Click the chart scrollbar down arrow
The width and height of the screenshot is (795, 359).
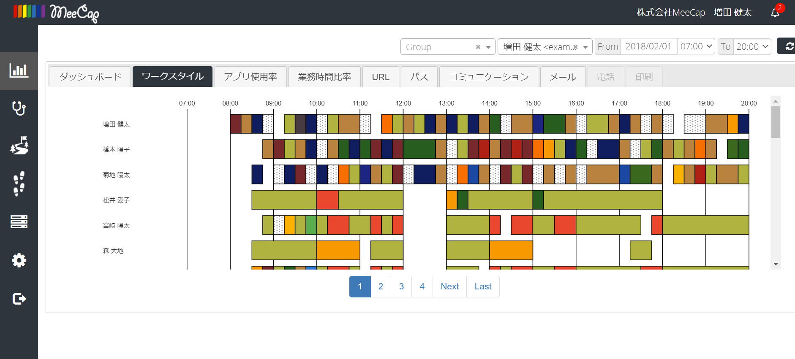coord(776,264)
